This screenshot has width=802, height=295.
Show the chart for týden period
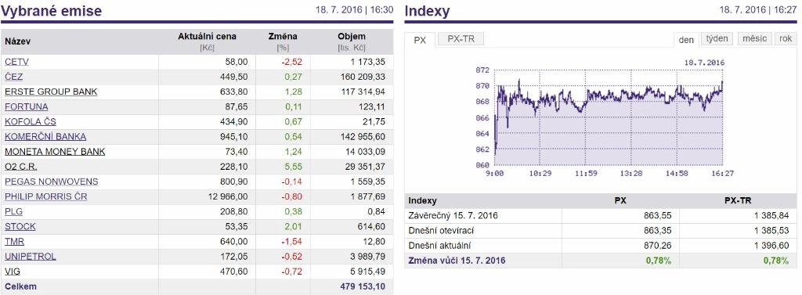pos(717,39)
